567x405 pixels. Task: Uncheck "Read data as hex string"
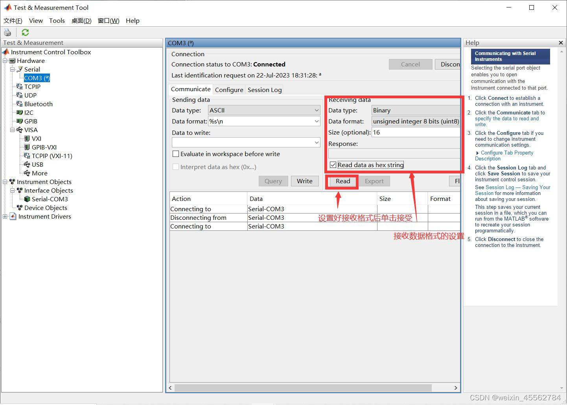pyautogui.click(x=333, y=165)
